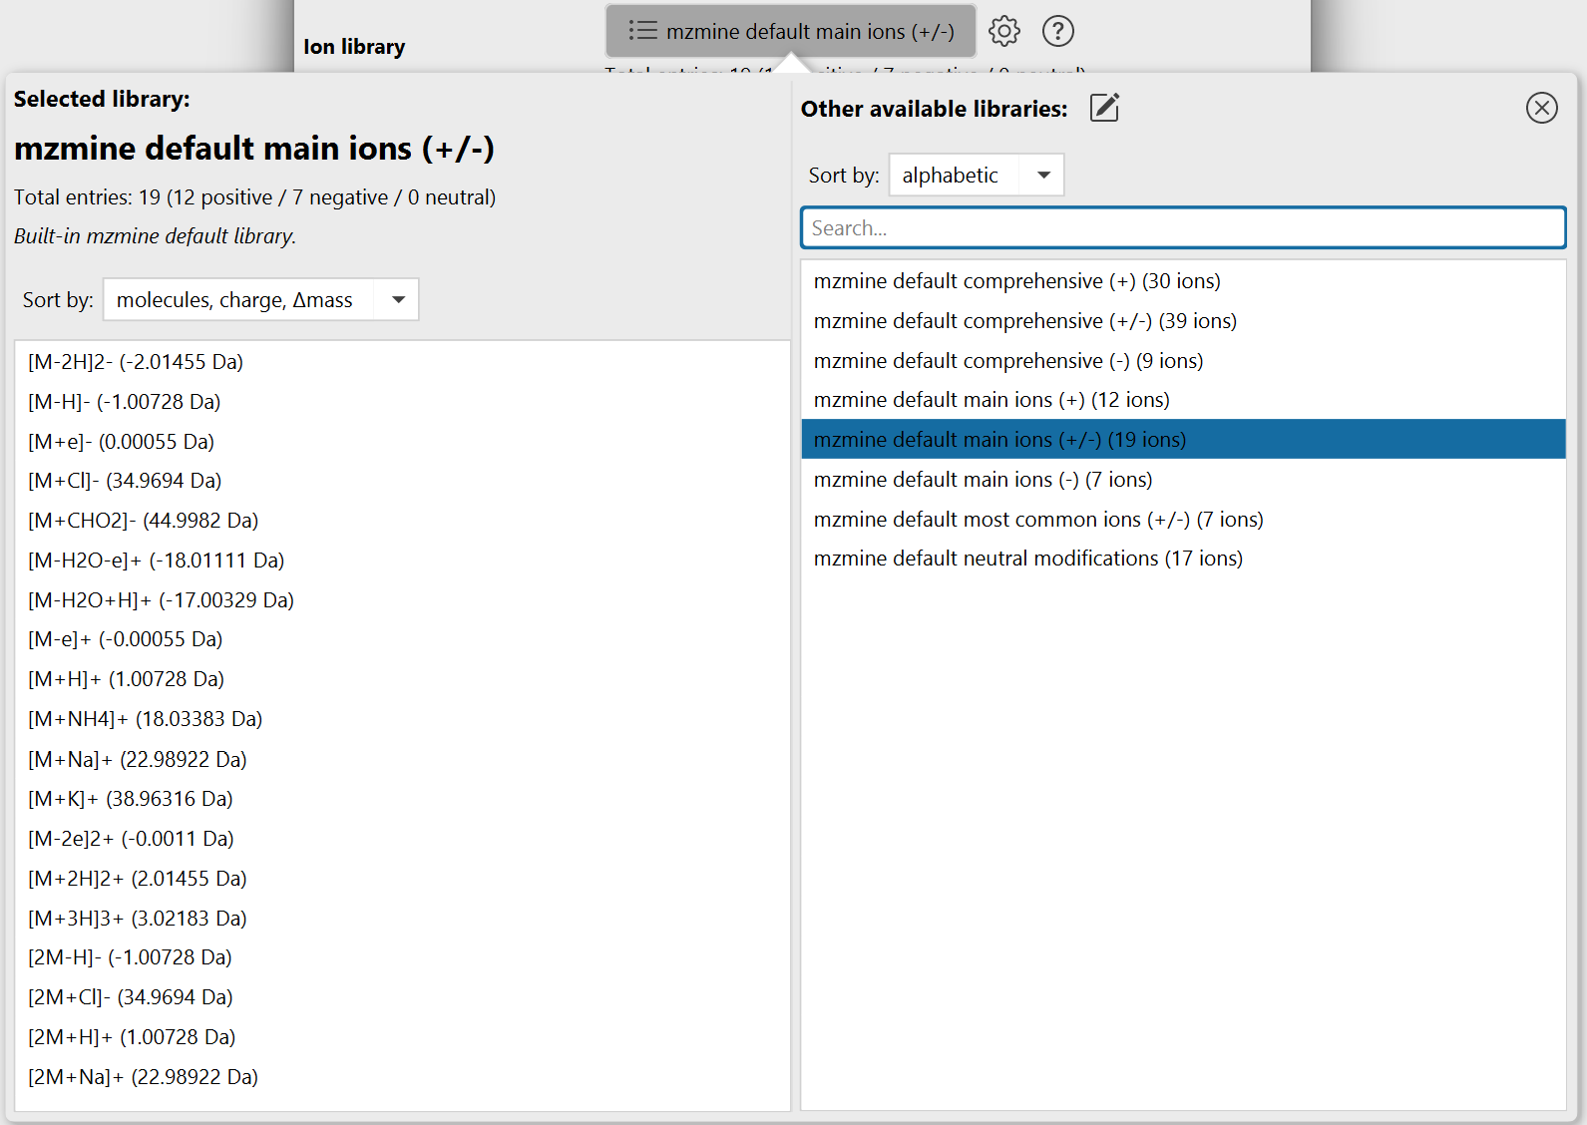Select mzmine default comprehensive (+/-) (39 ions)

click(x=1183, y=321)
